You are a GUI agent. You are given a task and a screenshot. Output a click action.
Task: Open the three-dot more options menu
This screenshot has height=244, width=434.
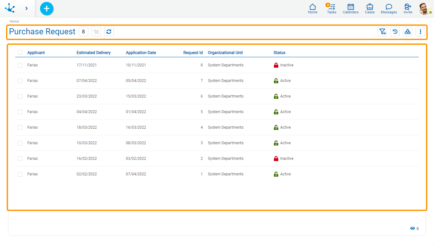[x=420, y=31]
